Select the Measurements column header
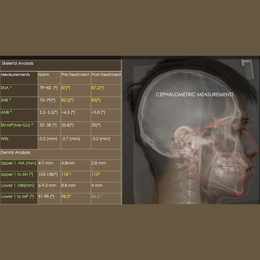The height and width of the screenshot is (260, 260). pyautogui.click(x=15, y=75)
